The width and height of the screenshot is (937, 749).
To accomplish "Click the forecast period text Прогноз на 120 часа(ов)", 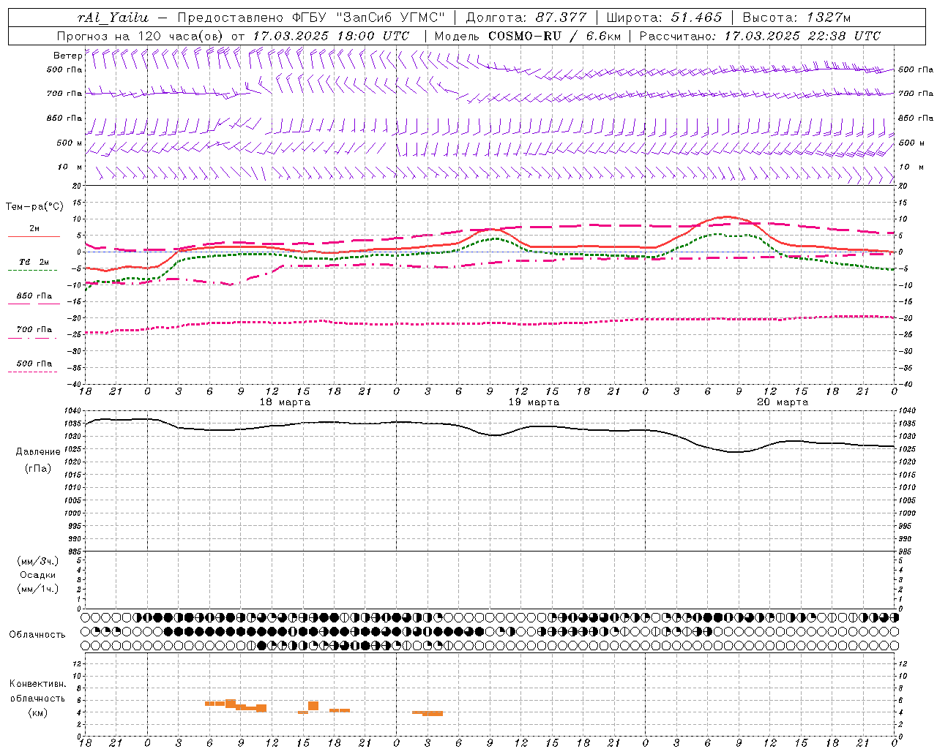I will tap(141, 36).
